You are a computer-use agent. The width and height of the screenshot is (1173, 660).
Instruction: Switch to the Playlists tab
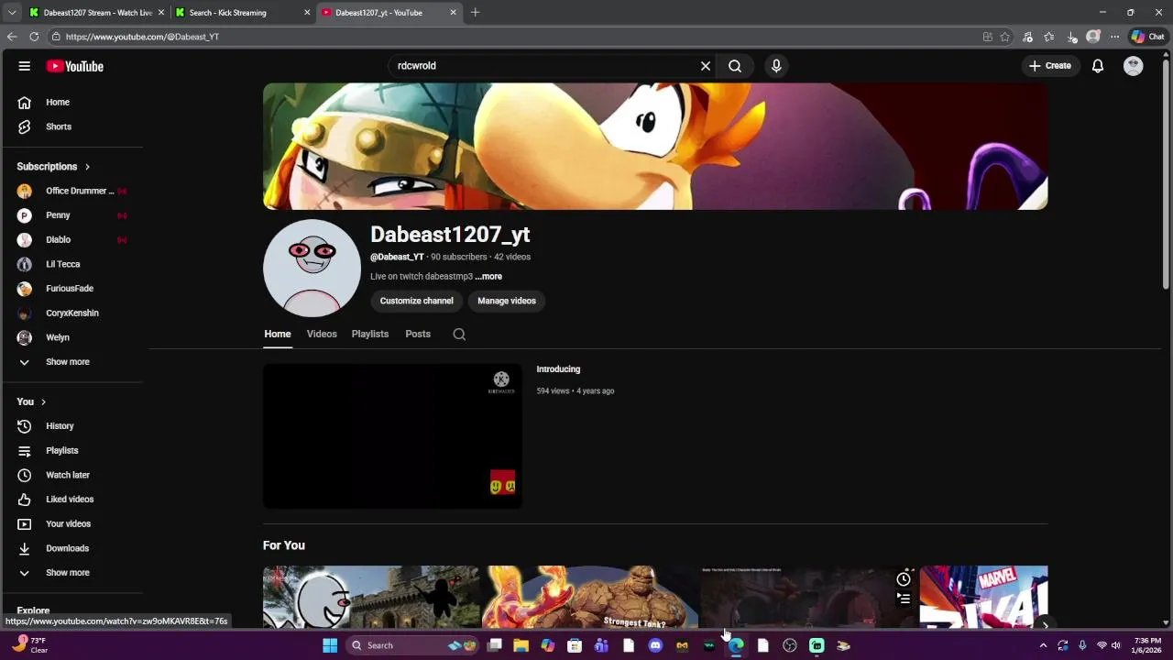pos(370,334)
